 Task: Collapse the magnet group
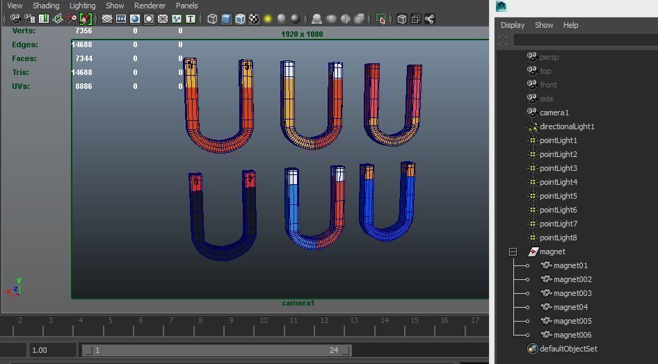tap(513, 251)
